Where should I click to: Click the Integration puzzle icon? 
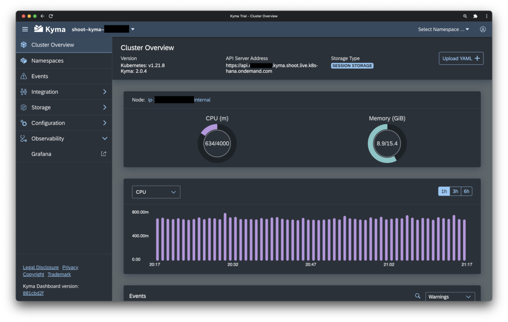point(24,92)
